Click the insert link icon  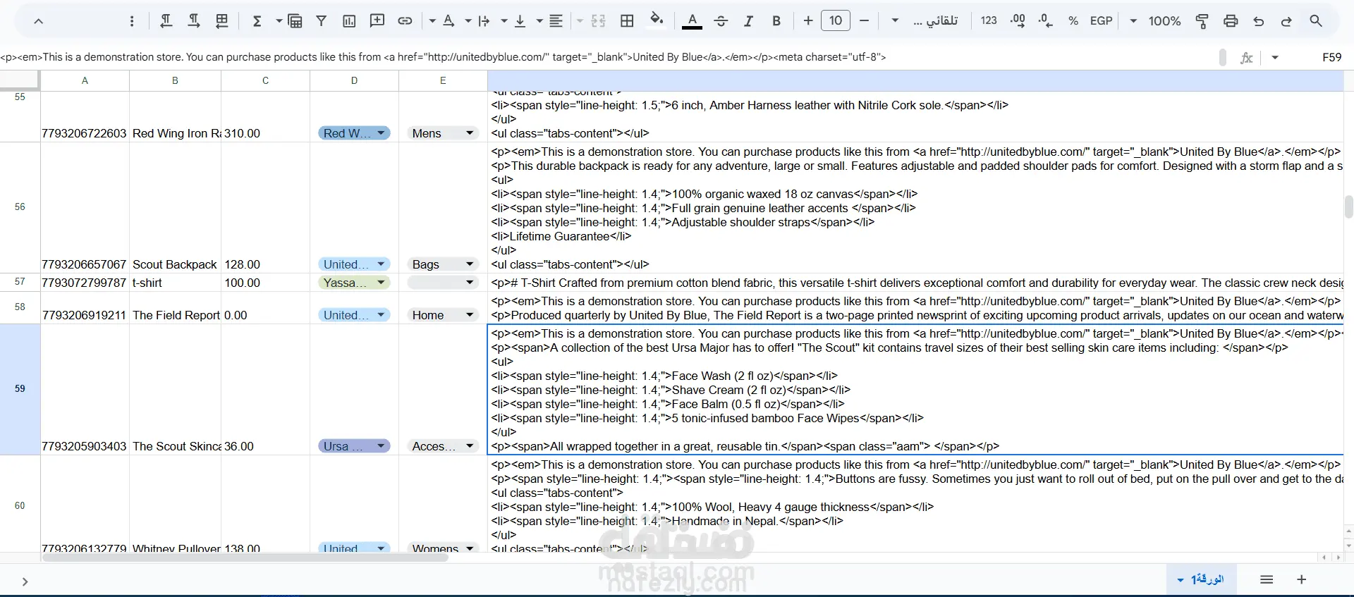coord(405,21)
